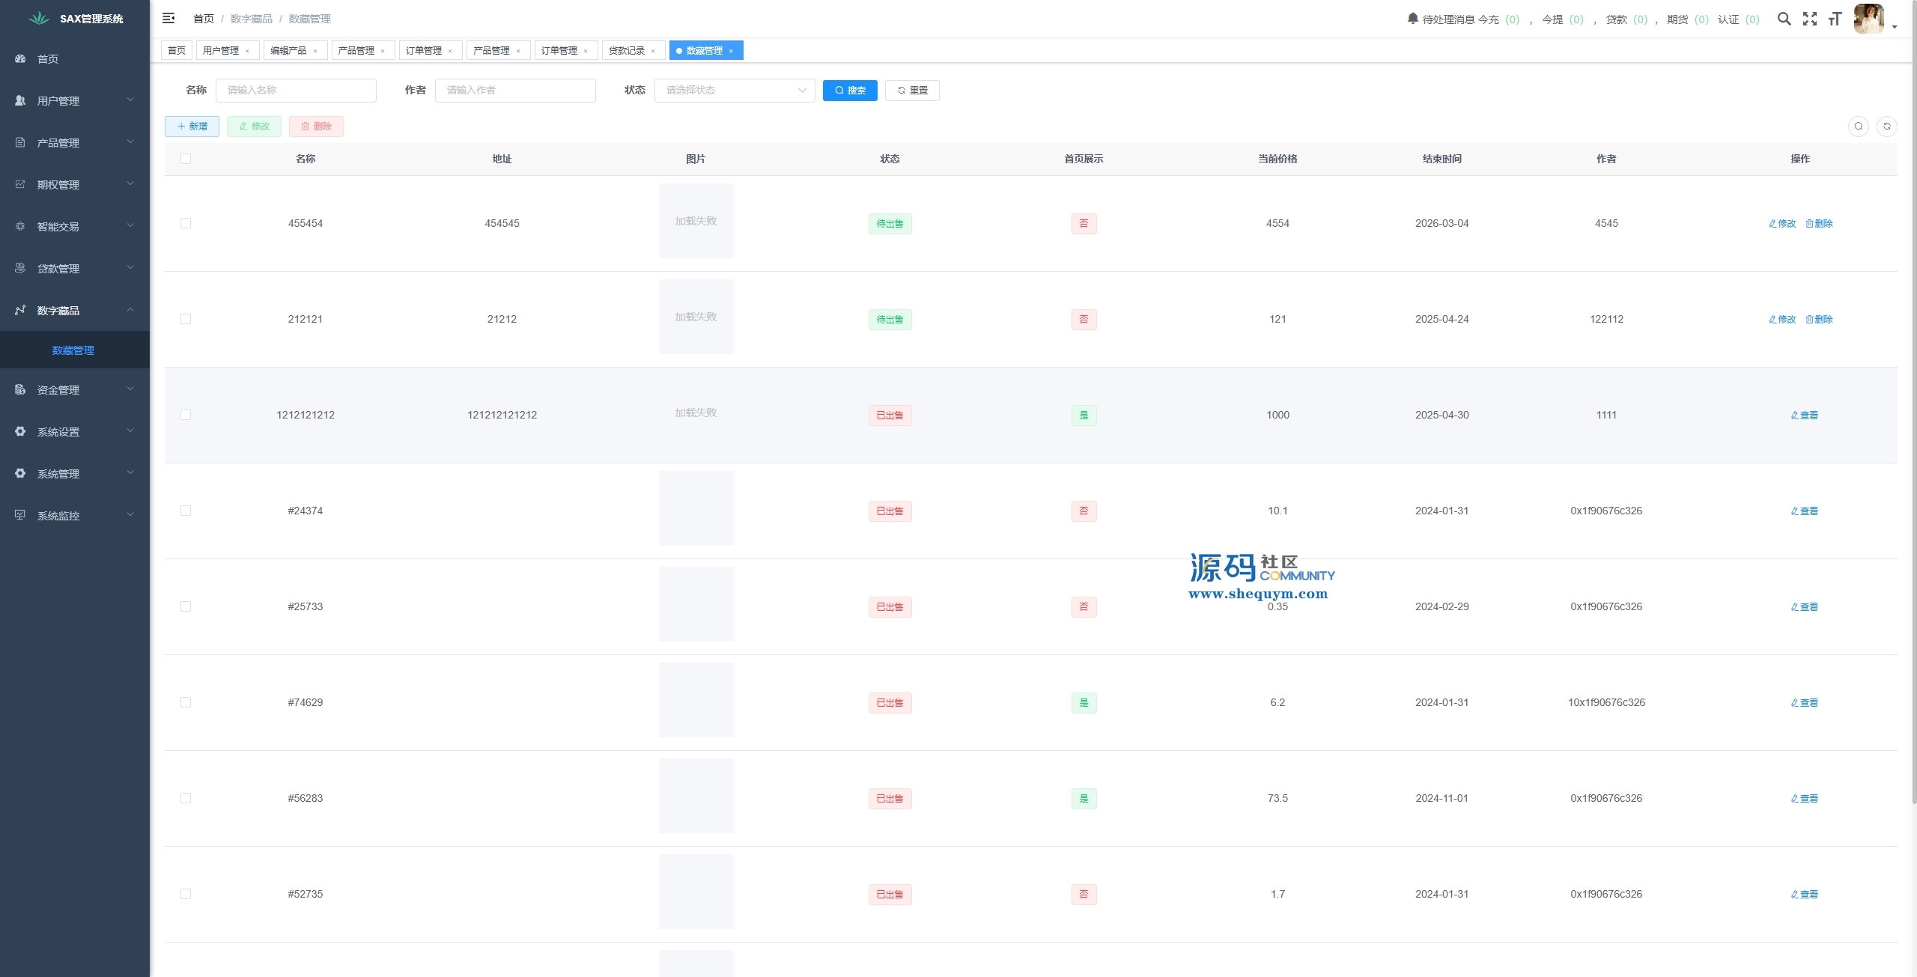Close the 贷款记录 tab

[x=653, y=51]
